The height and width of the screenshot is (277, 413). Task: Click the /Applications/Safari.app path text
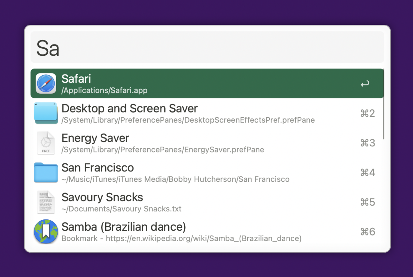(x=104, y=90)
